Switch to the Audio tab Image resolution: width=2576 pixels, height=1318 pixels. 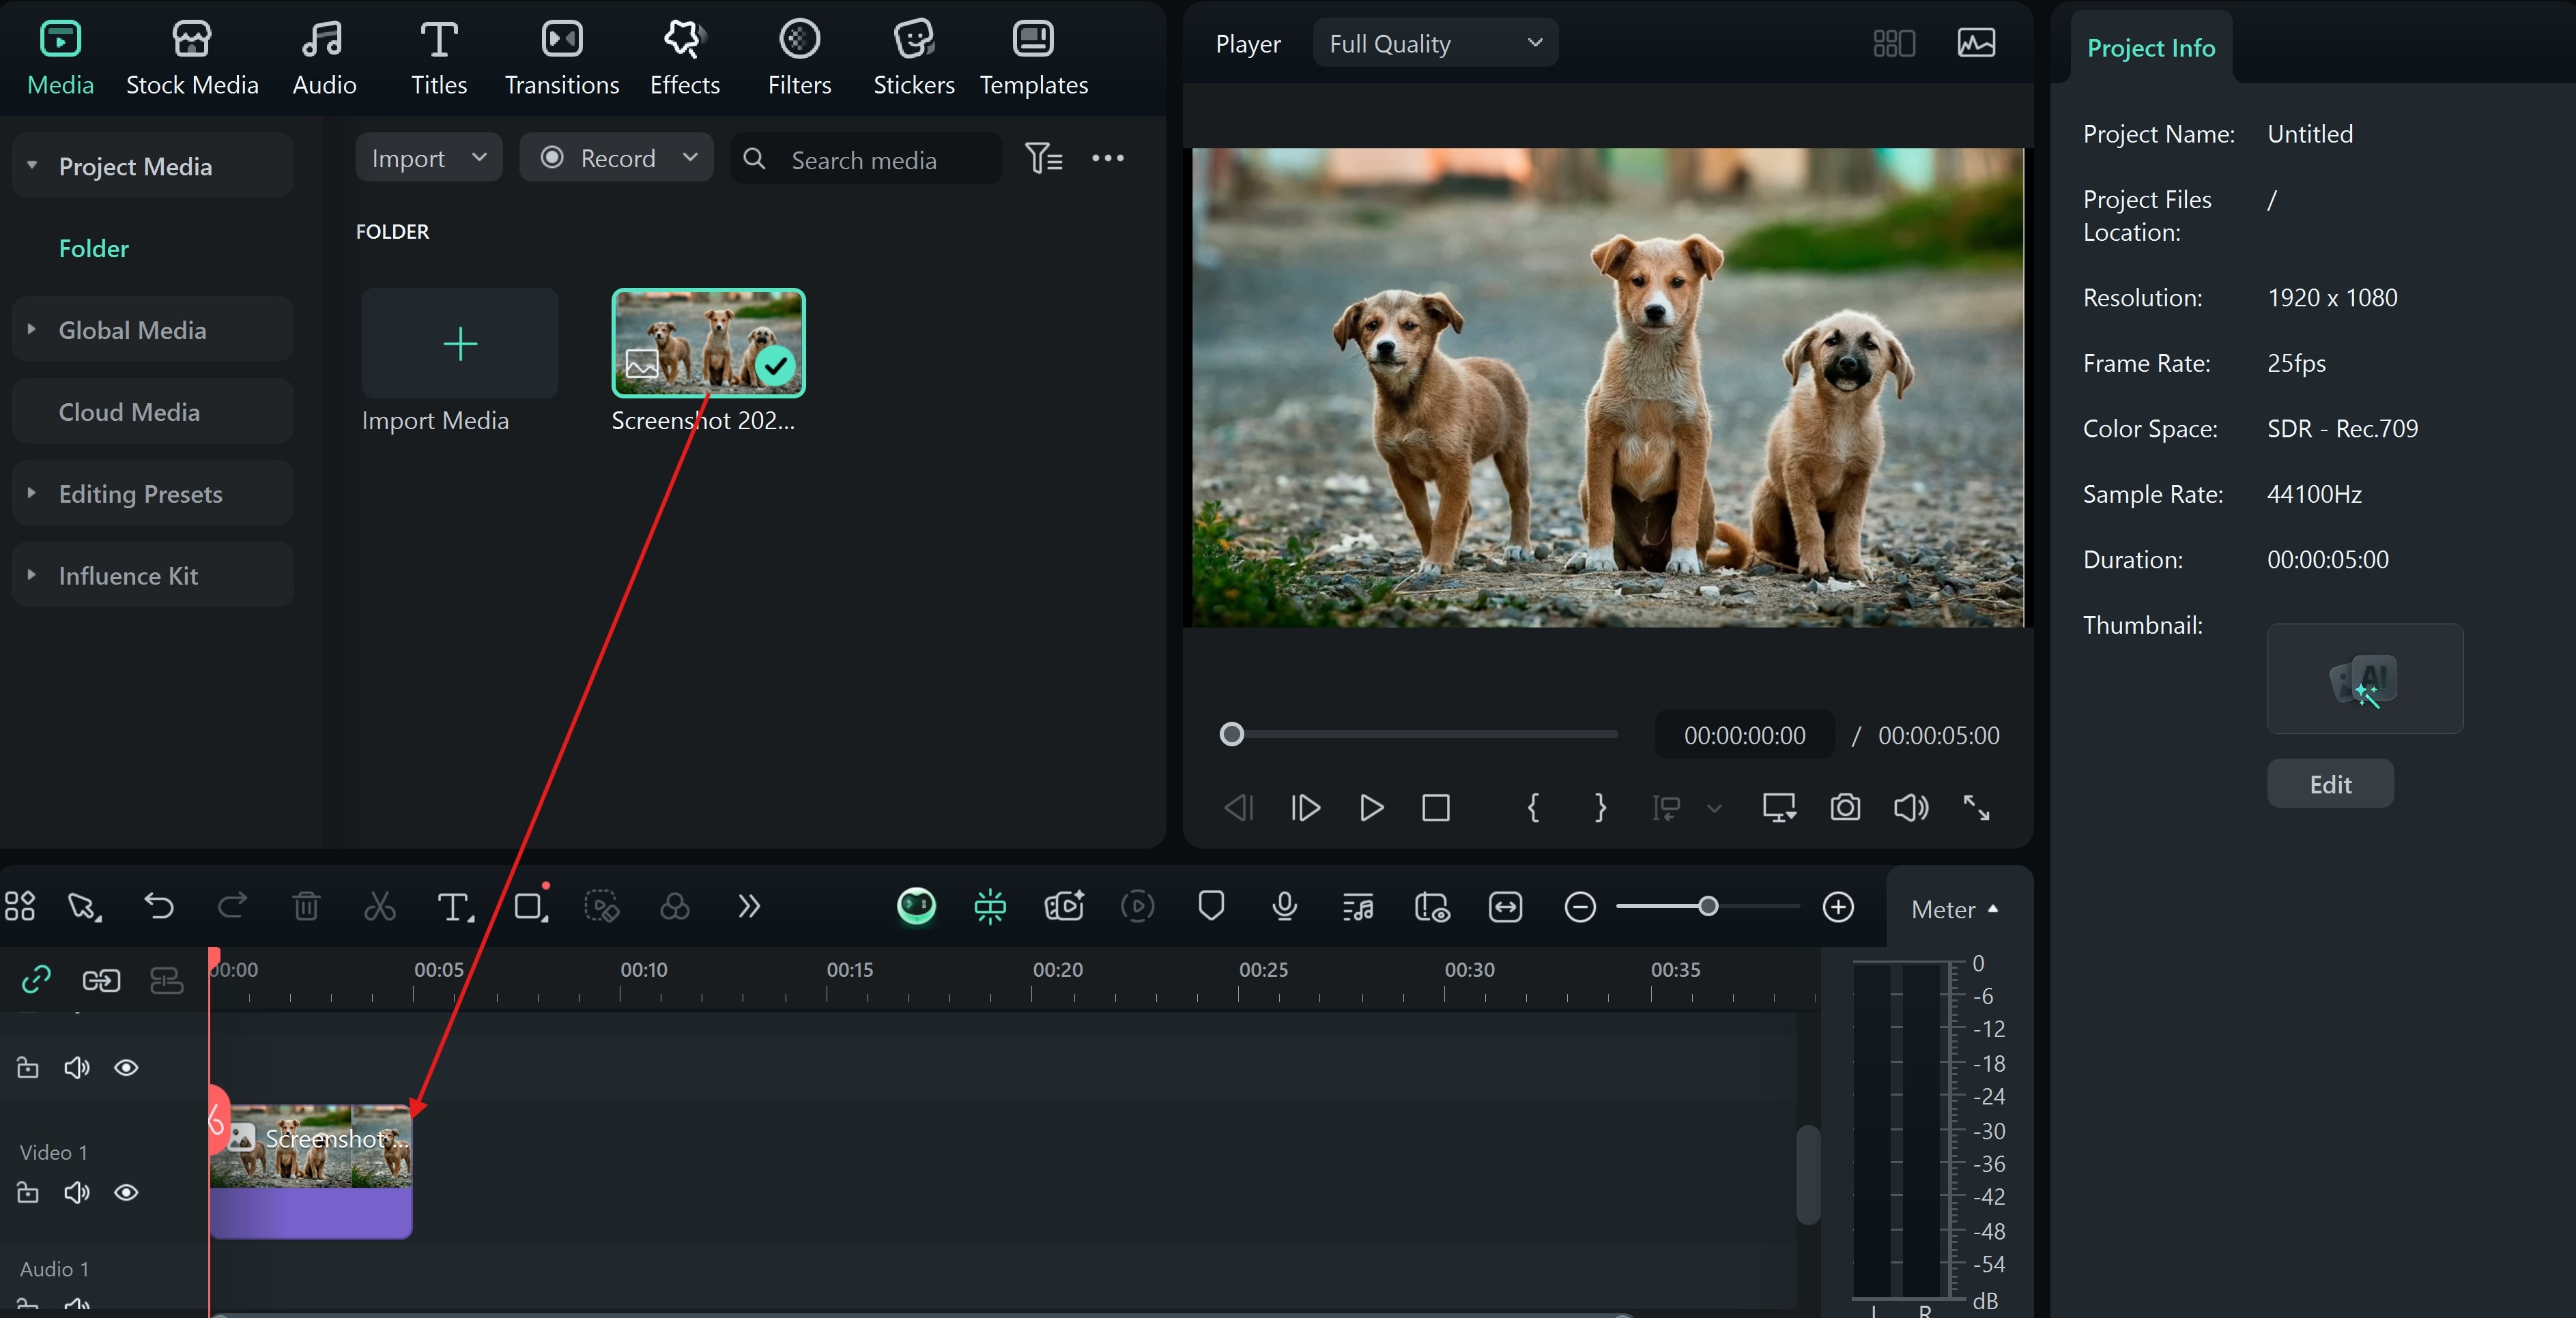pos(324,58)
